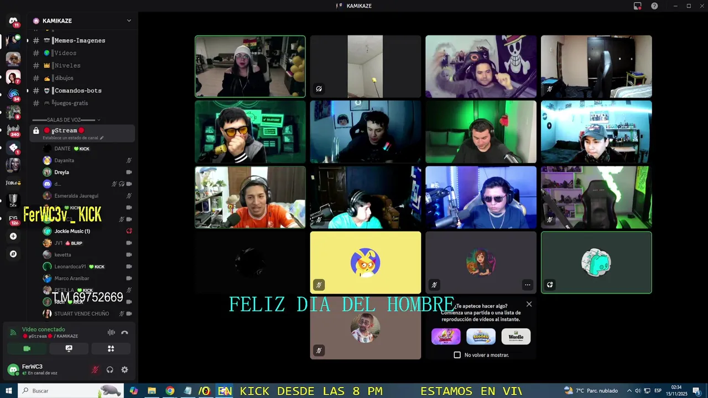Check the 'No volver a mostrar' checkbox
Viewport: 708px width, 398px height.
[457, 355]
